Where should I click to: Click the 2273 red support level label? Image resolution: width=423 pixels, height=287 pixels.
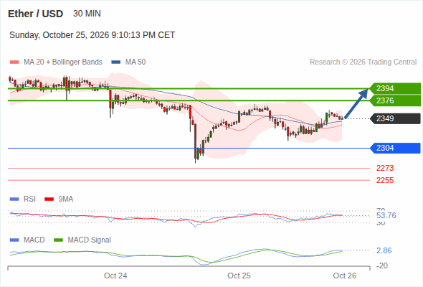pyautogui.click(x=385, y=168)
